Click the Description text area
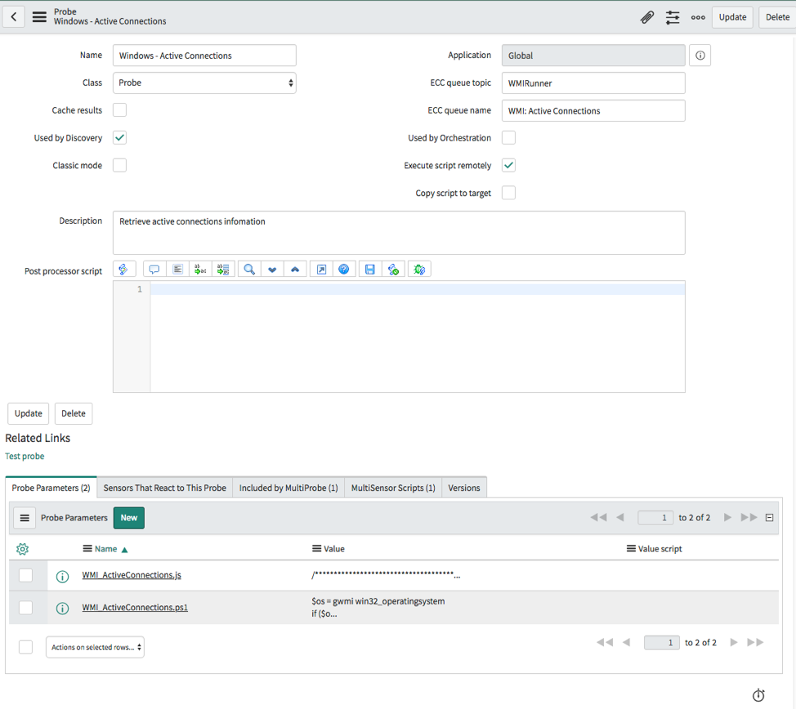The width and height of the screenshot is (796, 709). click(x=399, y=233)
